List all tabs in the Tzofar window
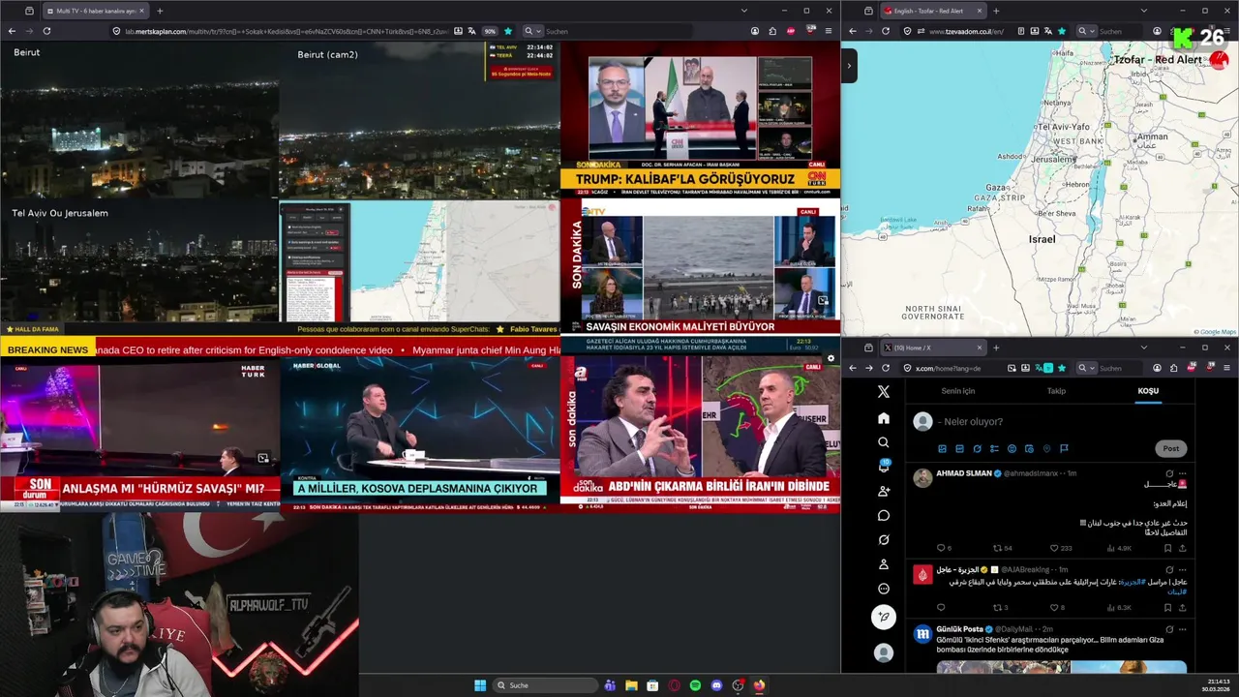The height and width of the screenshot is (697, 1239). pos(1143,11)
